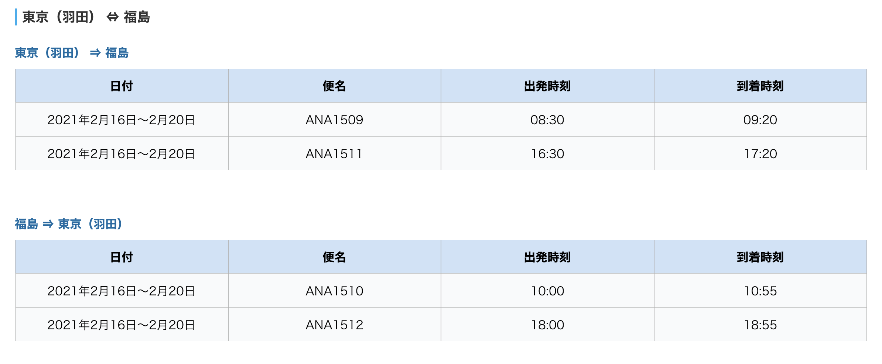The width and height of the screenshot is (882, 364).
Task: Click 便名 header in the Fukushima-to-Haneda table
Action: coord(334,257)
